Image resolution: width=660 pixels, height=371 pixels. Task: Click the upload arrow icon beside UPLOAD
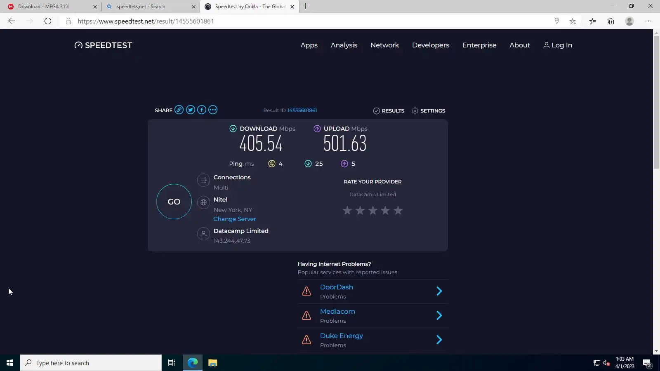click(x=317, y=129)
